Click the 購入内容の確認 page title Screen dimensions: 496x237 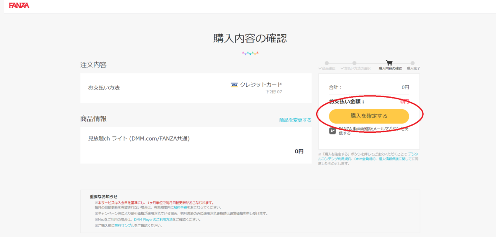click(x=250, y=38)
